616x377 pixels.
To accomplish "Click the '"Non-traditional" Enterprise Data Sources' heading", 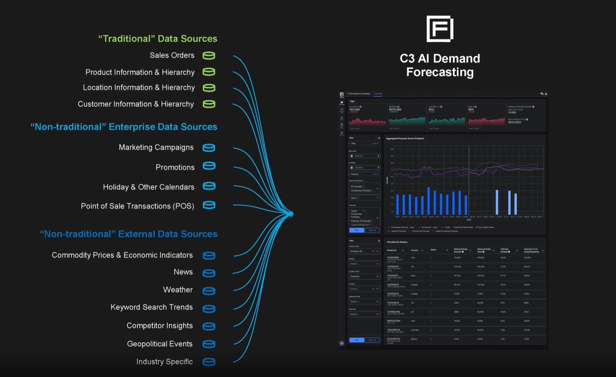I will [x=124, y=127].
